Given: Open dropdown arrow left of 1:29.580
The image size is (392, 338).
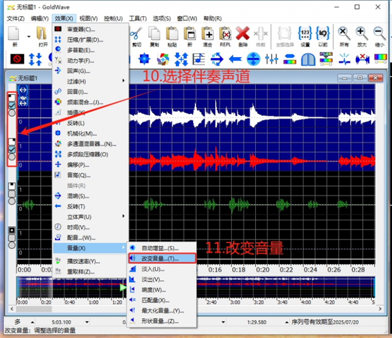Looking at the screenshot, I should [223, 322].
